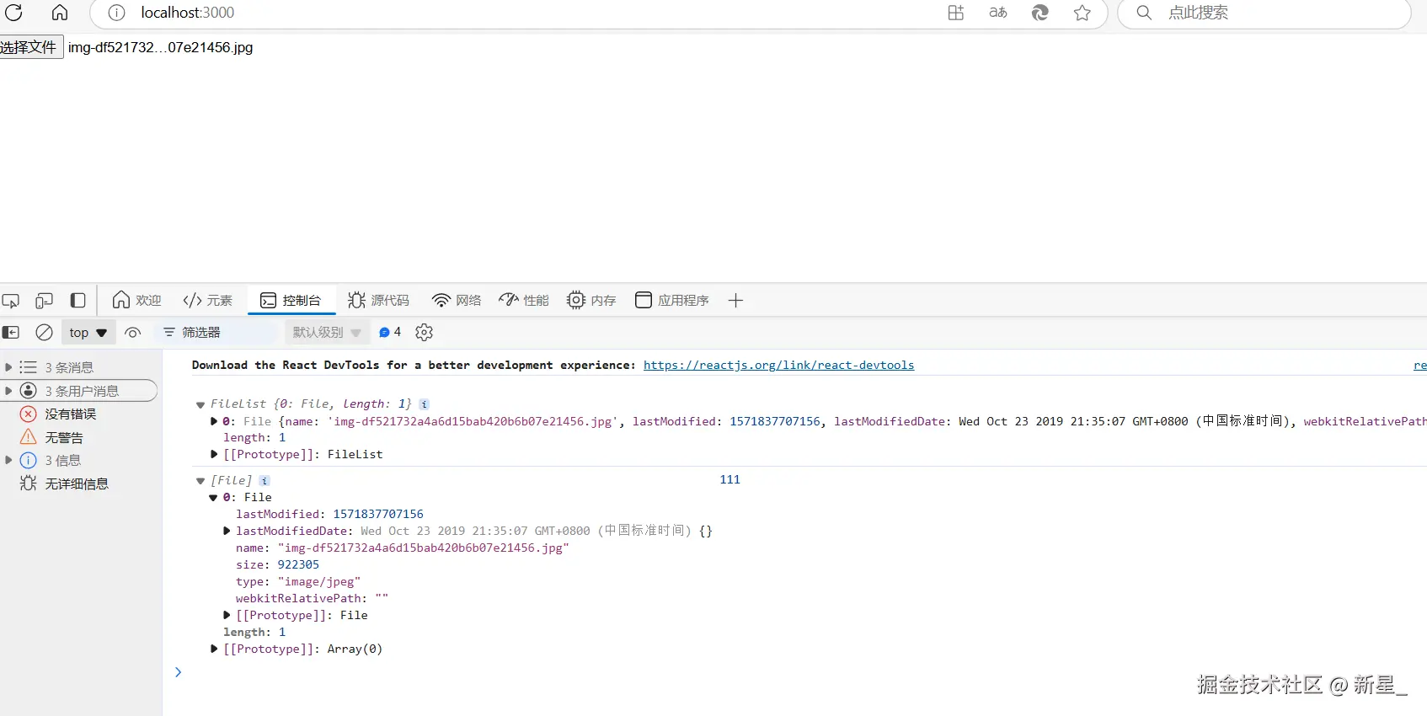Viewport: 1427px width, 716px height.
Task: Toggle the DevTools dock side panel icon
Action: [78, 301]
